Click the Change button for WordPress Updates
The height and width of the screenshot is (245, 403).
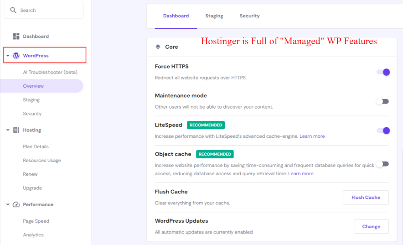click(371, 226)
